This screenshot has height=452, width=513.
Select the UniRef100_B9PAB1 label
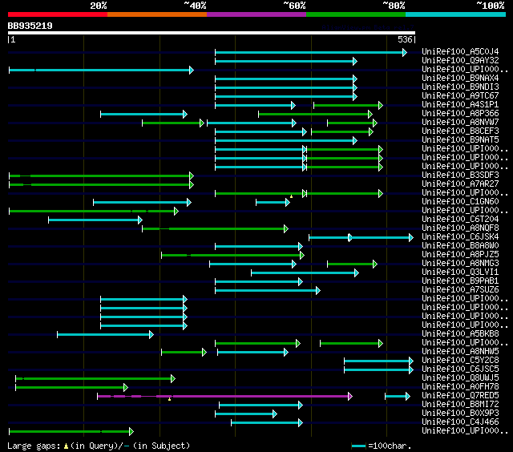point(460,281)
